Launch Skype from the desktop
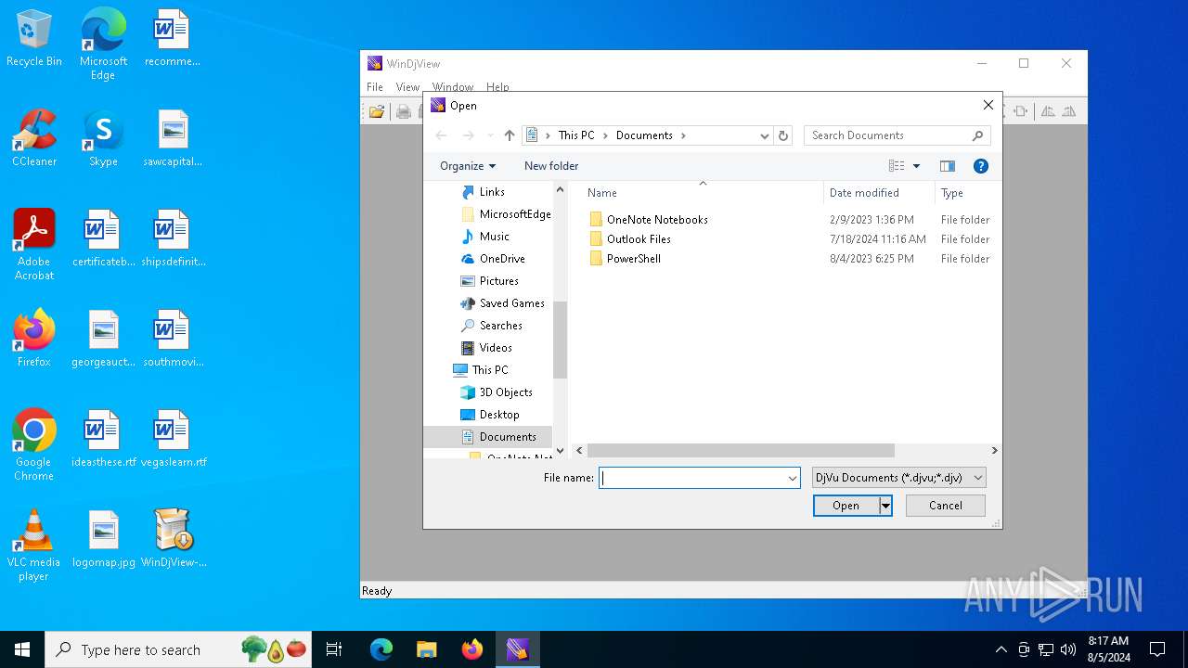The image size is (1188, 668). [103, 138]
